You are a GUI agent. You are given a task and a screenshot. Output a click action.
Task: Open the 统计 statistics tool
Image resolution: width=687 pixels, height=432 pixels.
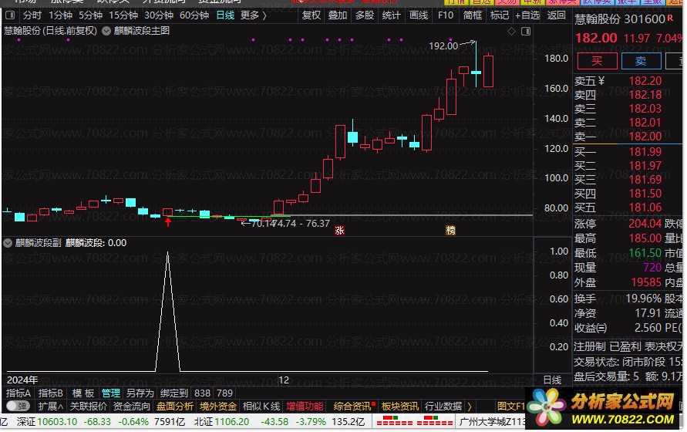pos(391,15)
